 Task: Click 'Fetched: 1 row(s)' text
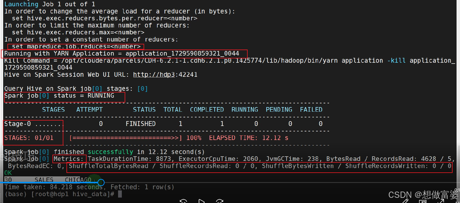pyautogui.click(x=142, y=187)
